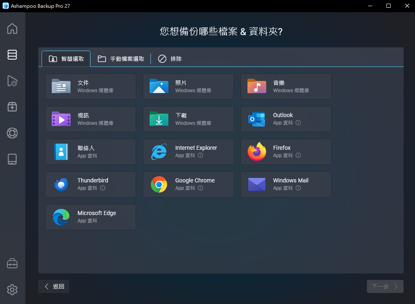The width and height of the screenshot is (415, 304).
Task: Select the Internet Explorer icon
Action: pos(159,152)
